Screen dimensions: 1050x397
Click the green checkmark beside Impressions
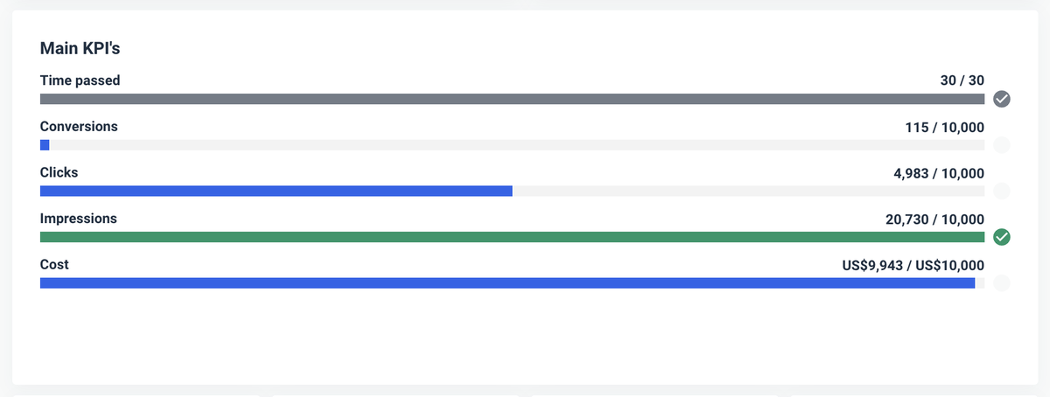(x=1002, y=237)
